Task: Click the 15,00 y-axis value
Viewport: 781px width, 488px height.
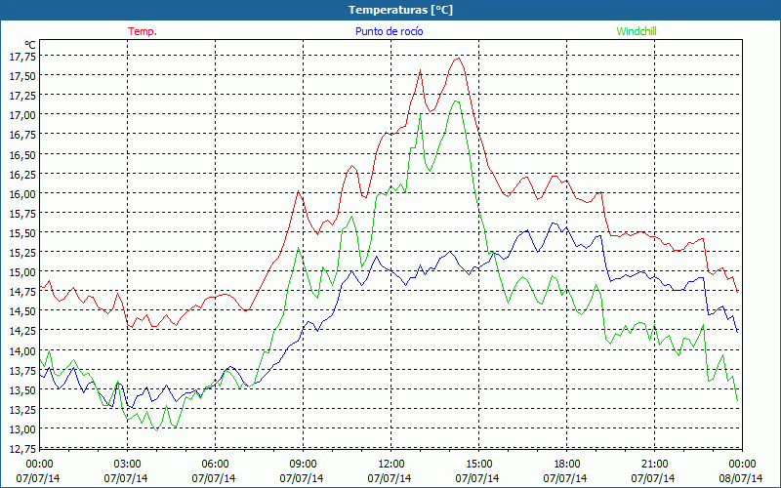Action: [22, 272]
